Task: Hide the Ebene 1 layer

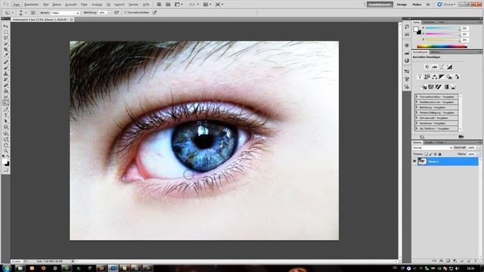Action: coord(414,161)
